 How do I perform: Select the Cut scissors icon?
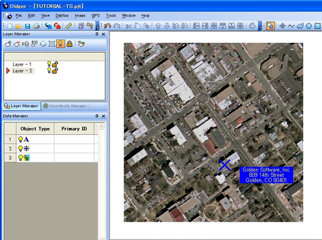coord(128,26)
